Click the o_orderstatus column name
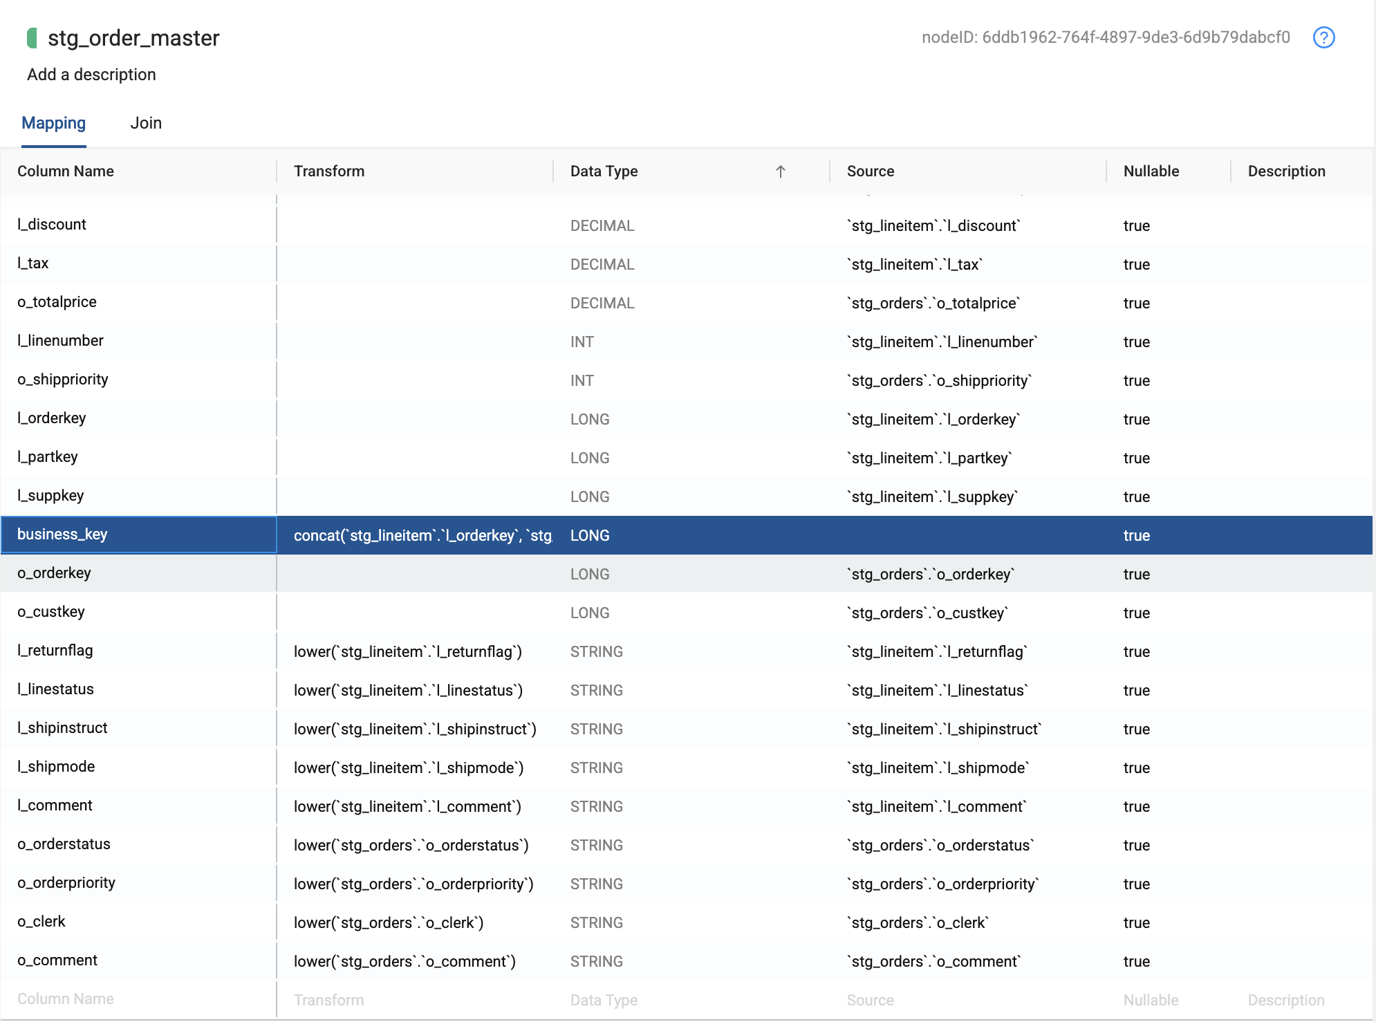Image resolution: width=1376 pixels, height=1022 pixels. click(x=64, y=844)
